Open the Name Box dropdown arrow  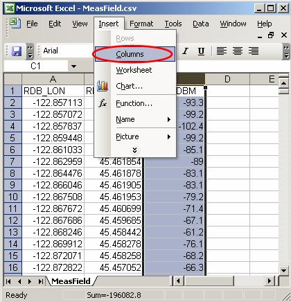pos(73,66)
